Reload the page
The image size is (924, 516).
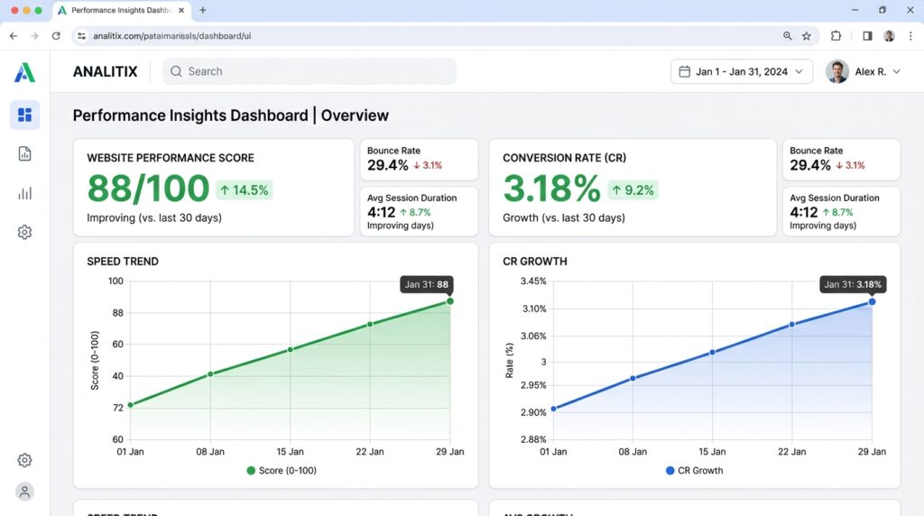[56, 36]
